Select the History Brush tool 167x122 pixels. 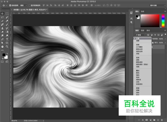[x=7, y=28]
